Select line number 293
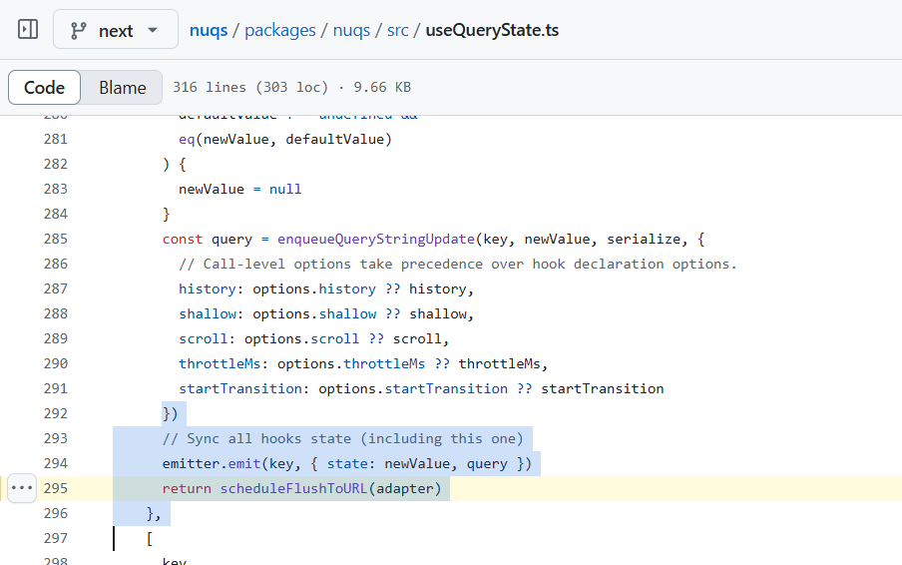 tap(56, 438)
